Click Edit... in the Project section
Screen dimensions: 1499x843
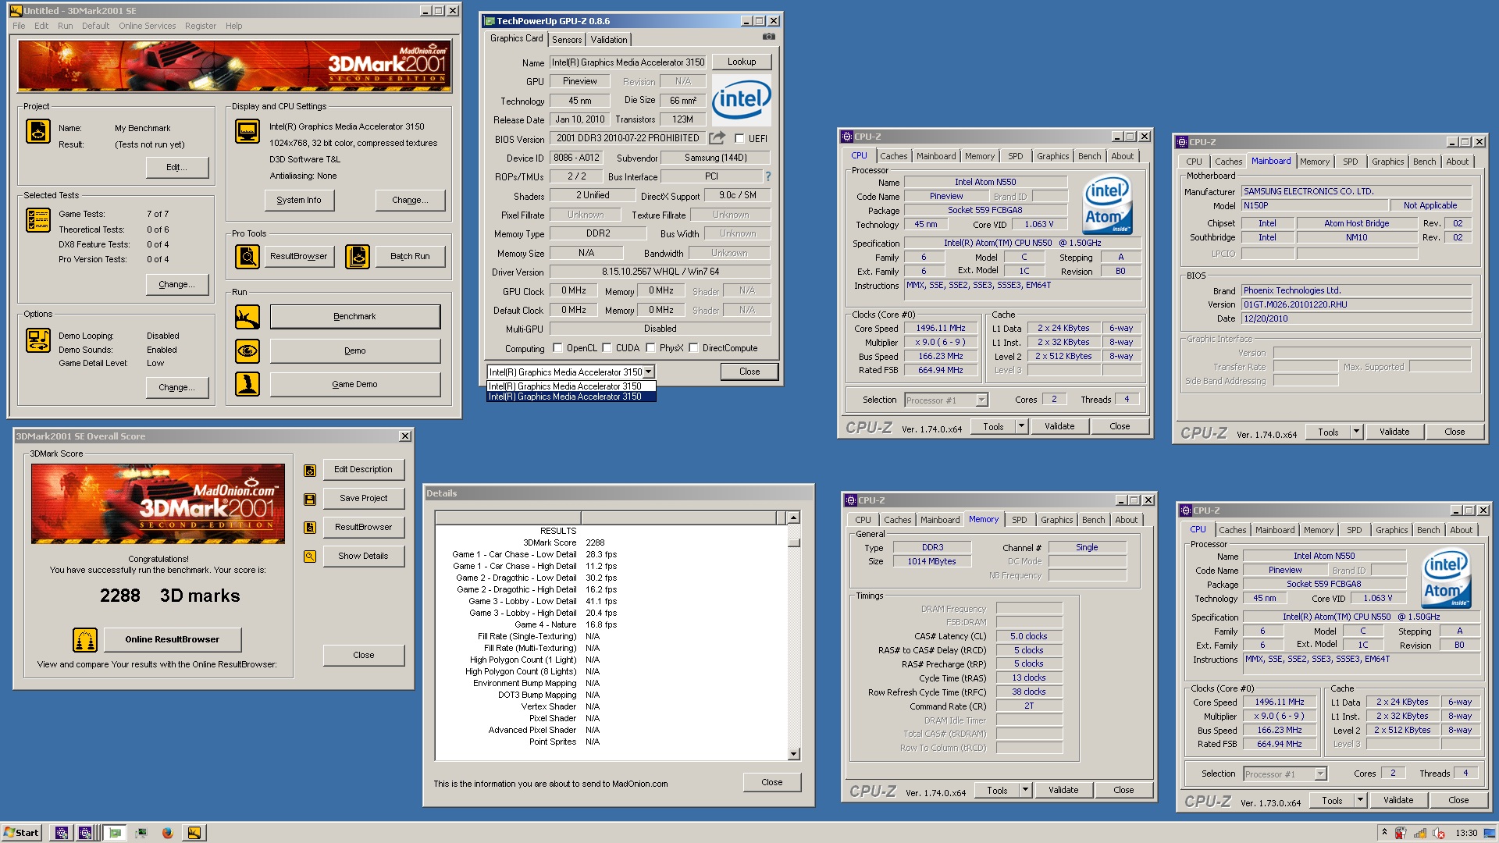click(x=177, y=167)
